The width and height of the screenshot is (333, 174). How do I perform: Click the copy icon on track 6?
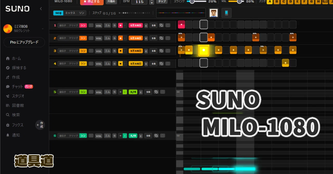(x=156, y=136)
